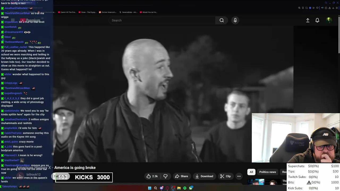Click video title 'America is going broke'
This screenshot has height=191, width=340.
click(75, 168)
